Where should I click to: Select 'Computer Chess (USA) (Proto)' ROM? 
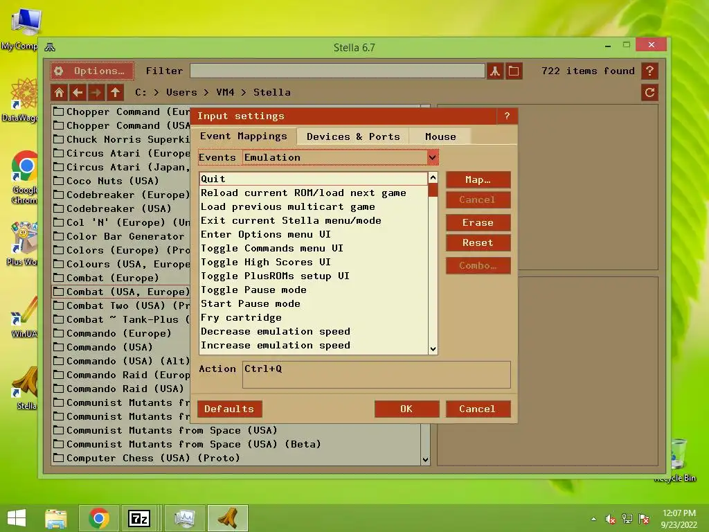coord(236,459)
